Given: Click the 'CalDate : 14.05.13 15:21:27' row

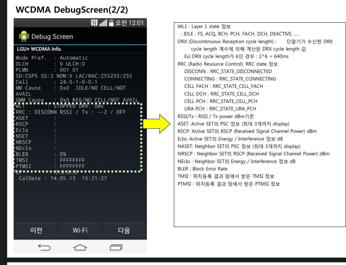Looking at the screenshot, I should pyautogui.click(x=63, y=178).
